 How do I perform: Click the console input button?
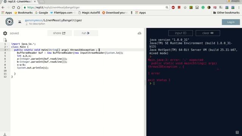[181, 33]
